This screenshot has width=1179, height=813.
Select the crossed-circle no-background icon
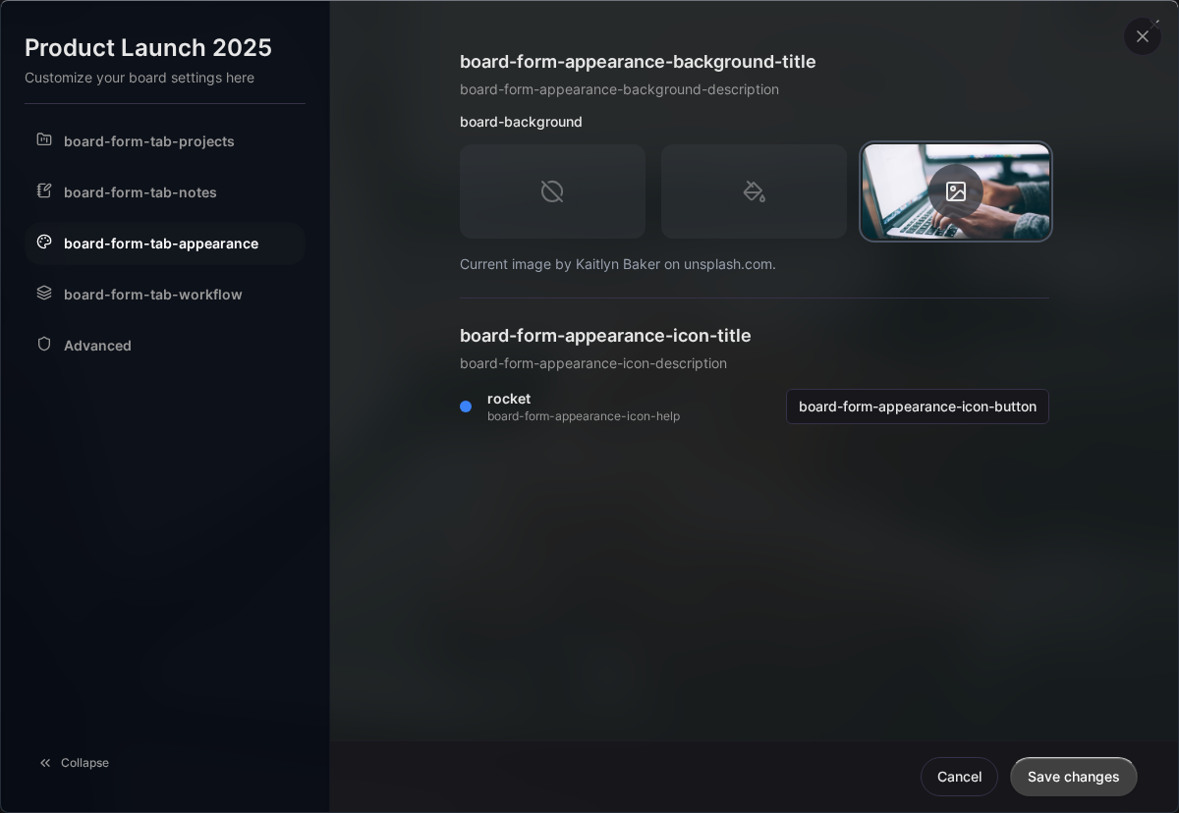click(x=552, y=191)
